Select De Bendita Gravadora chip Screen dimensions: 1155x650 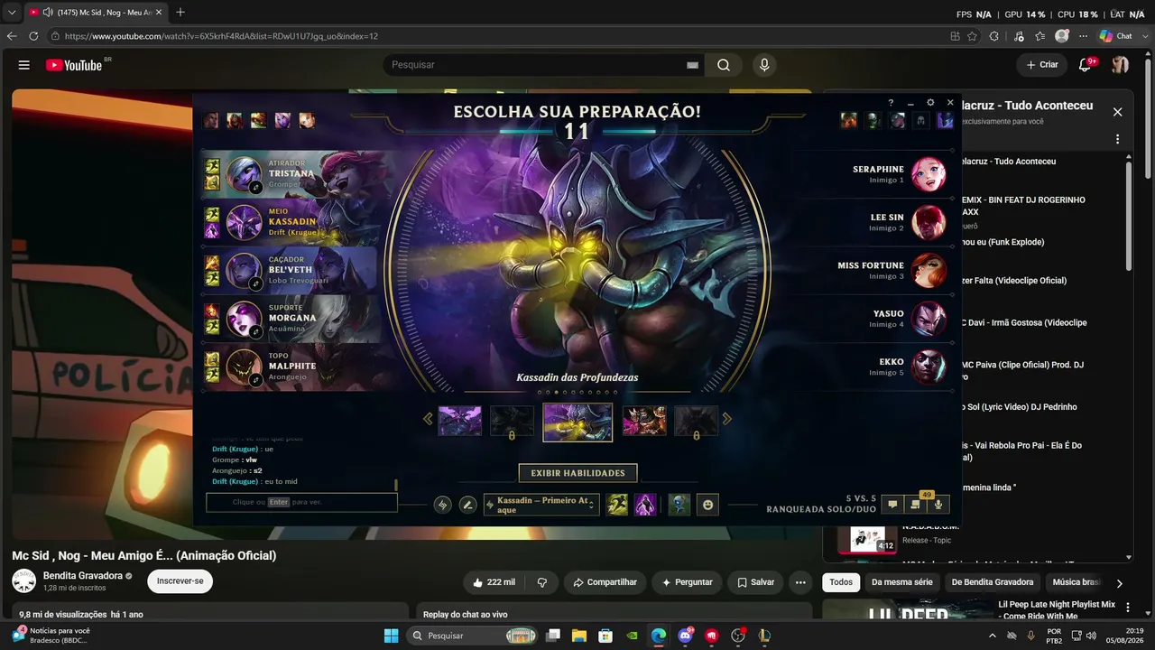point(993,582)
